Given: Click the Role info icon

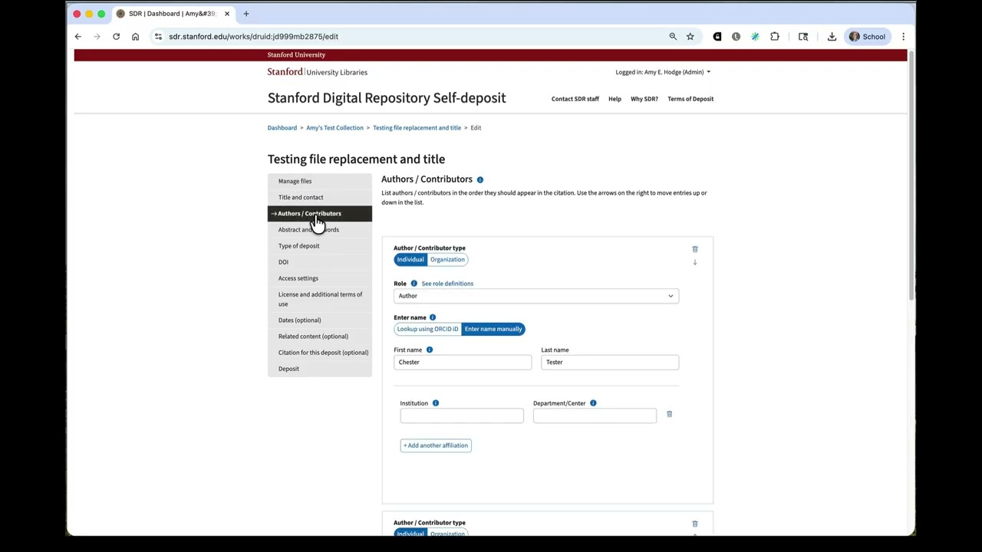Looking at the screenshot, I should coord(414,284).
